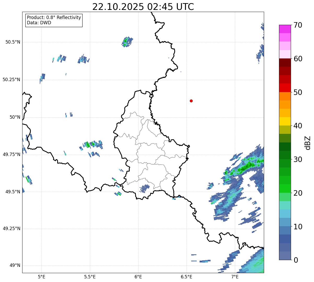Click the red location marker dot
This screenshot has height=282, width=314.
191,101
